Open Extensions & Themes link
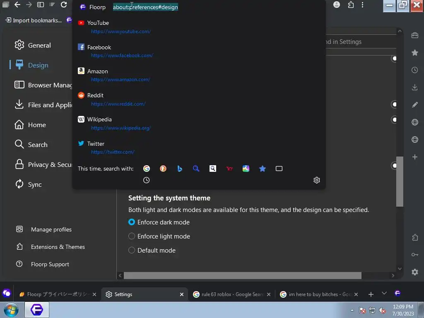Viewport: 424px width, 318px height. tap(50, 247)
